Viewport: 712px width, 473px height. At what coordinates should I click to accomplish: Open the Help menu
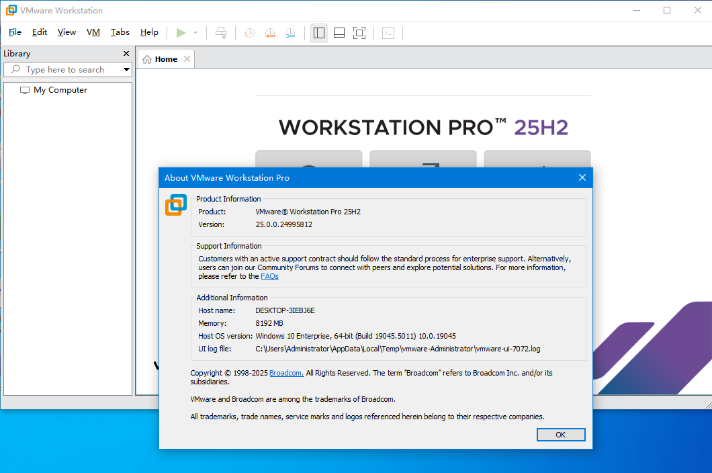pos(149,32)
